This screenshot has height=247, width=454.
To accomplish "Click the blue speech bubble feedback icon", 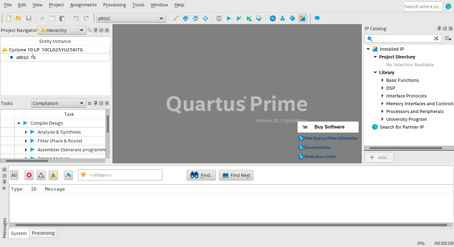I will click(x=317, y=18).
